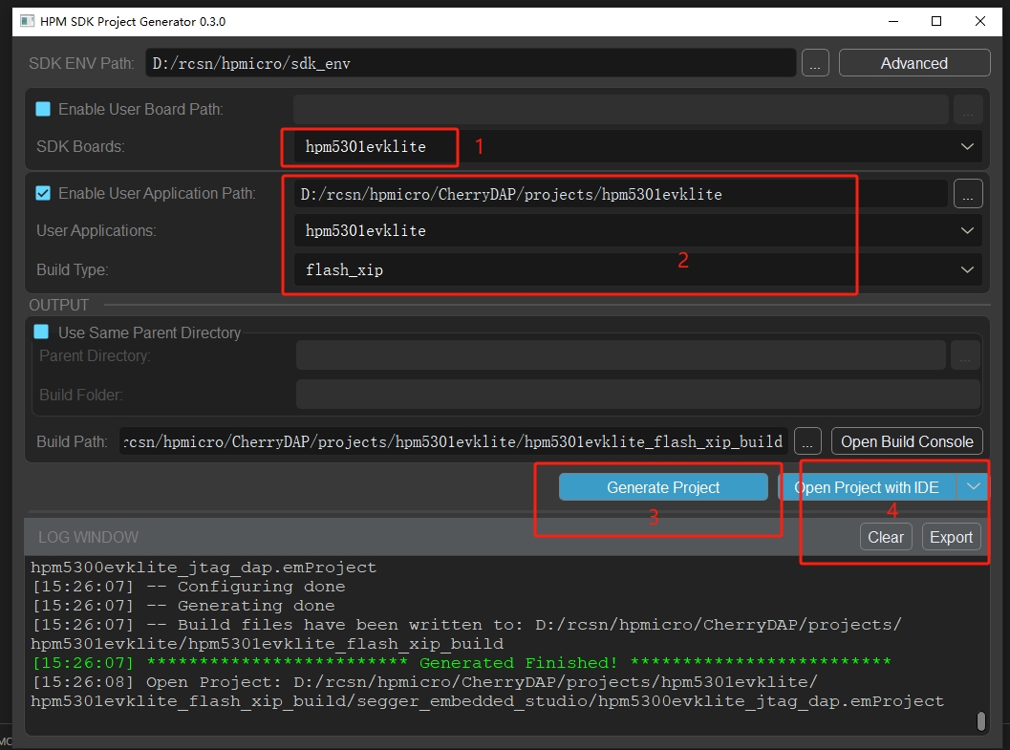This screenshot has height=750, width=1010.
Task: Enable the User Board Path option
Action: tap(40, 109)
